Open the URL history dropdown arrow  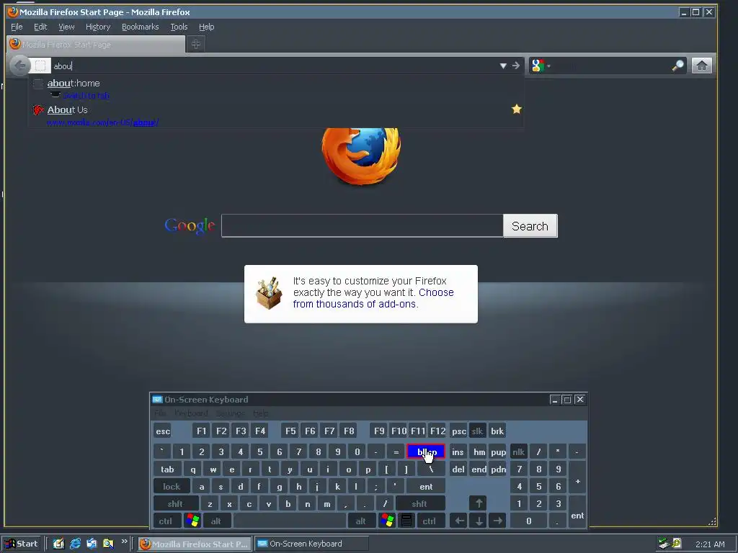pos(503,66)
